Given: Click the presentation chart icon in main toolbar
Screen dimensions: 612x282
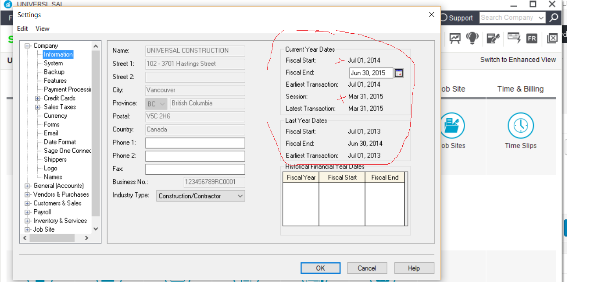Looking at the screenshot, I should pos(455,38).
